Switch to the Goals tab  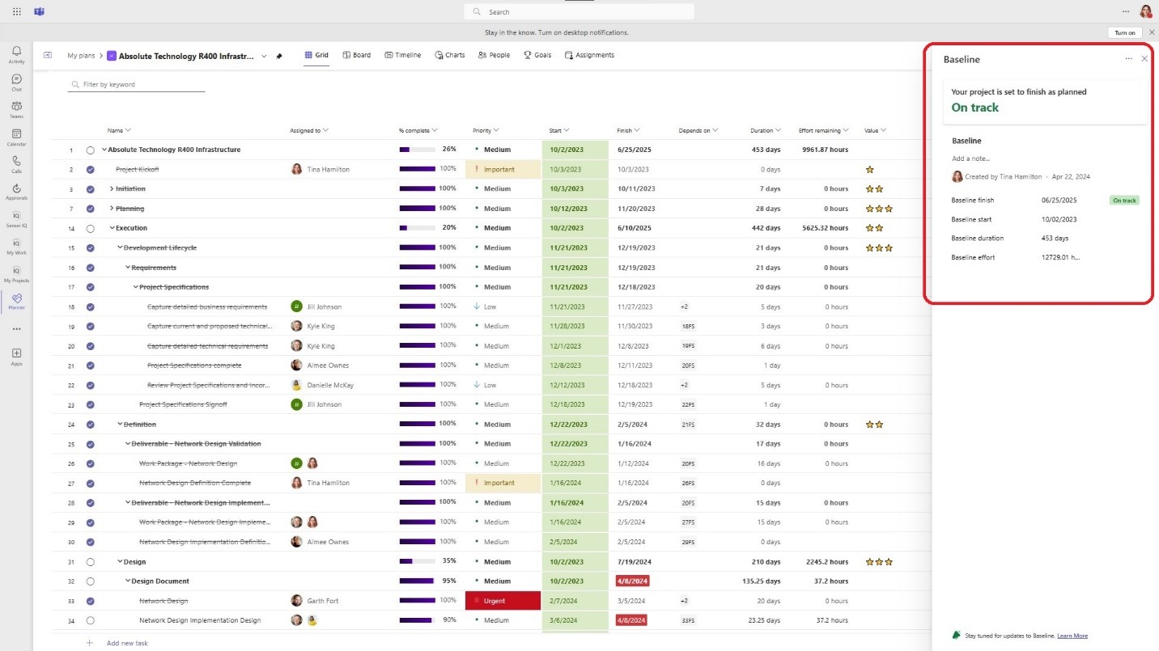coord(537,55)
